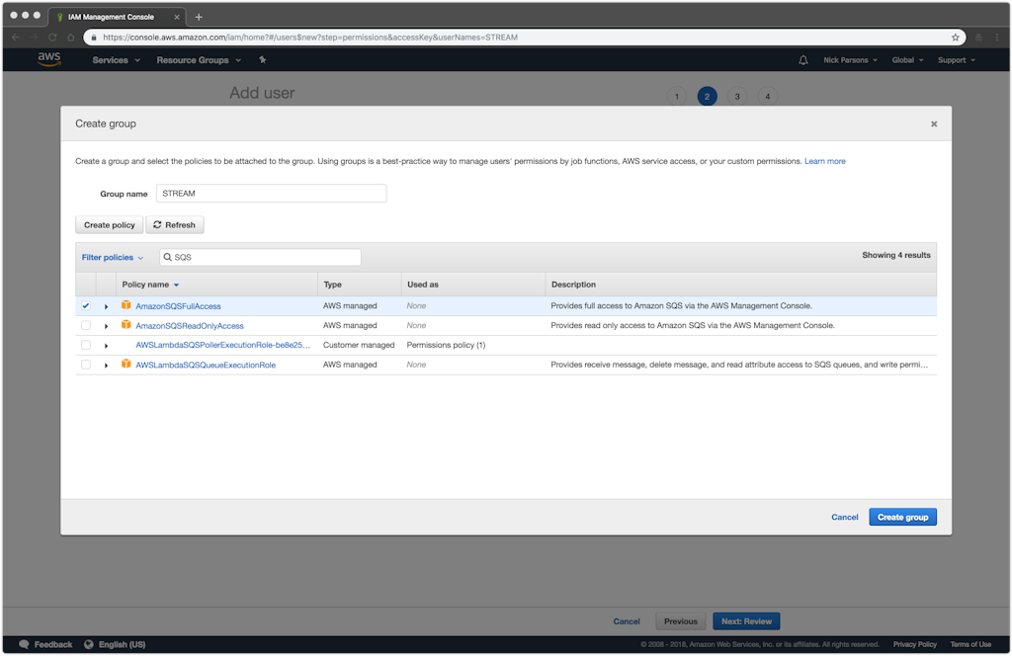Click the Learn more link
Screen dimensions: 1012x656
coord(824,161)
